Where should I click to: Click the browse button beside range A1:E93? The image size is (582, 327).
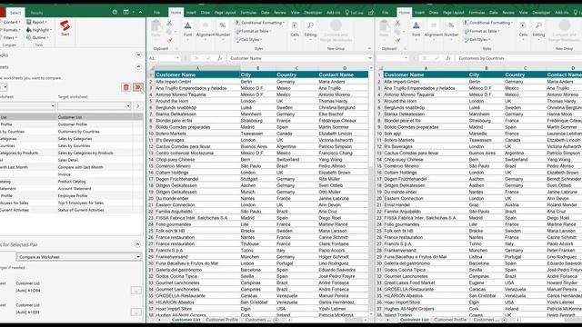136,312
